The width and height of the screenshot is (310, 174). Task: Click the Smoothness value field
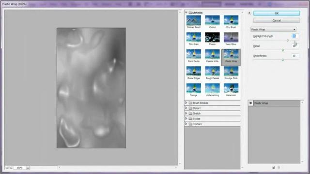click(295, 56)
